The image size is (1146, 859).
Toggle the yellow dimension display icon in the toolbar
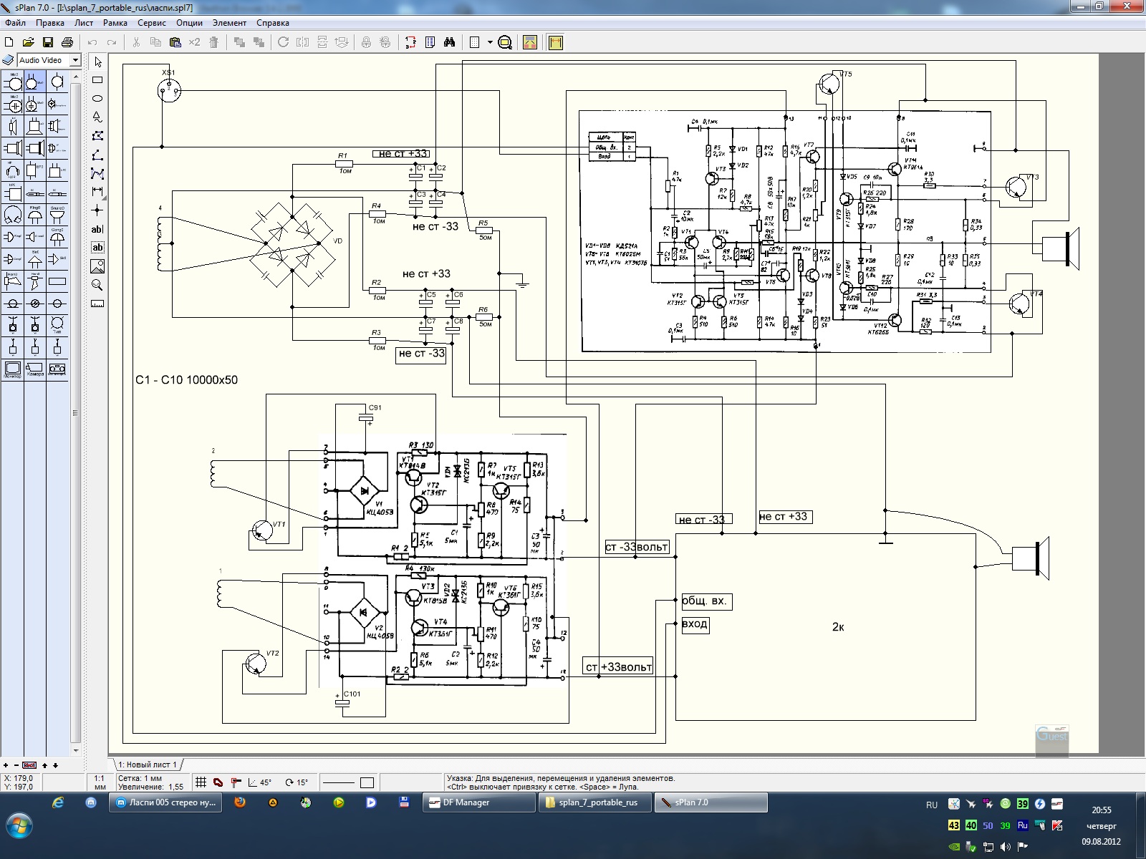coord(556,42)
